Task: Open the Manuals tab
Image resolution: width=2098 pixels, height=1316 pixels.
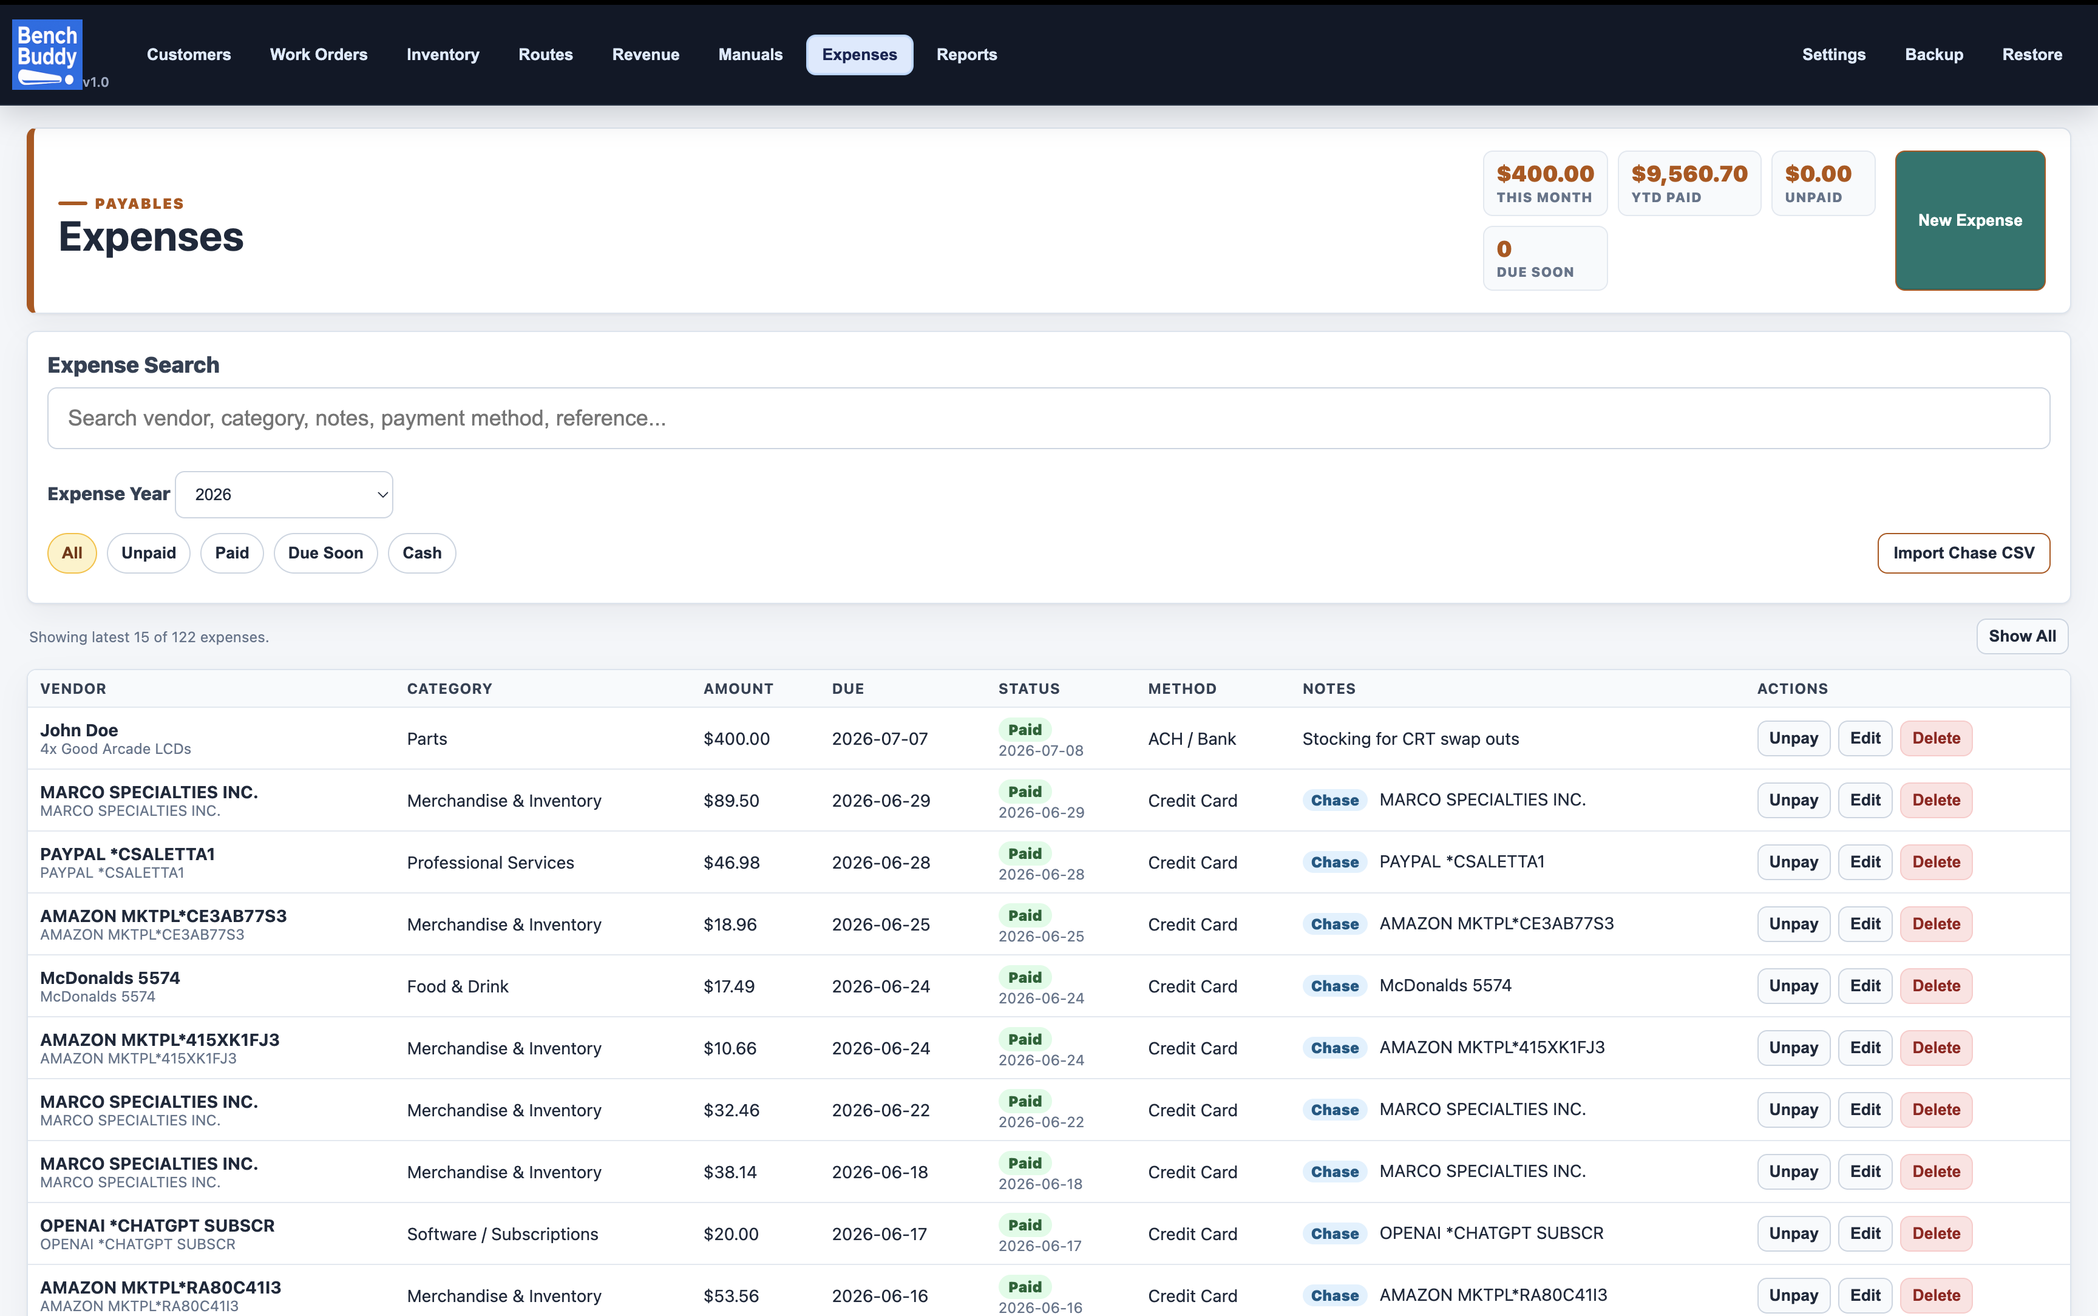Action: [x=750, y=55]
